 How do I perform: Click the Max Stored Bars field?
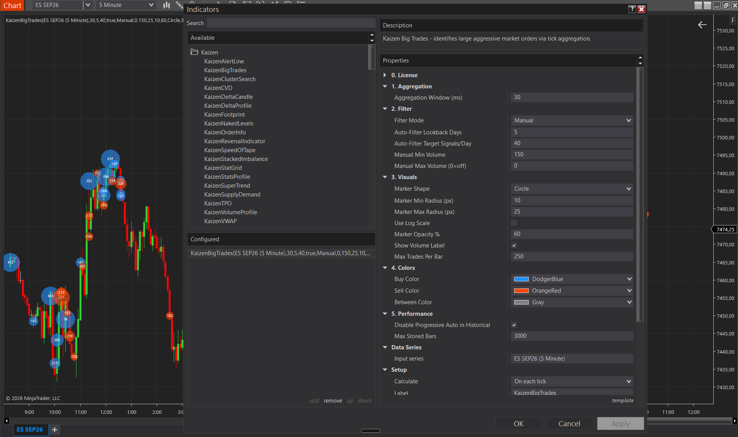click(572, 336)
